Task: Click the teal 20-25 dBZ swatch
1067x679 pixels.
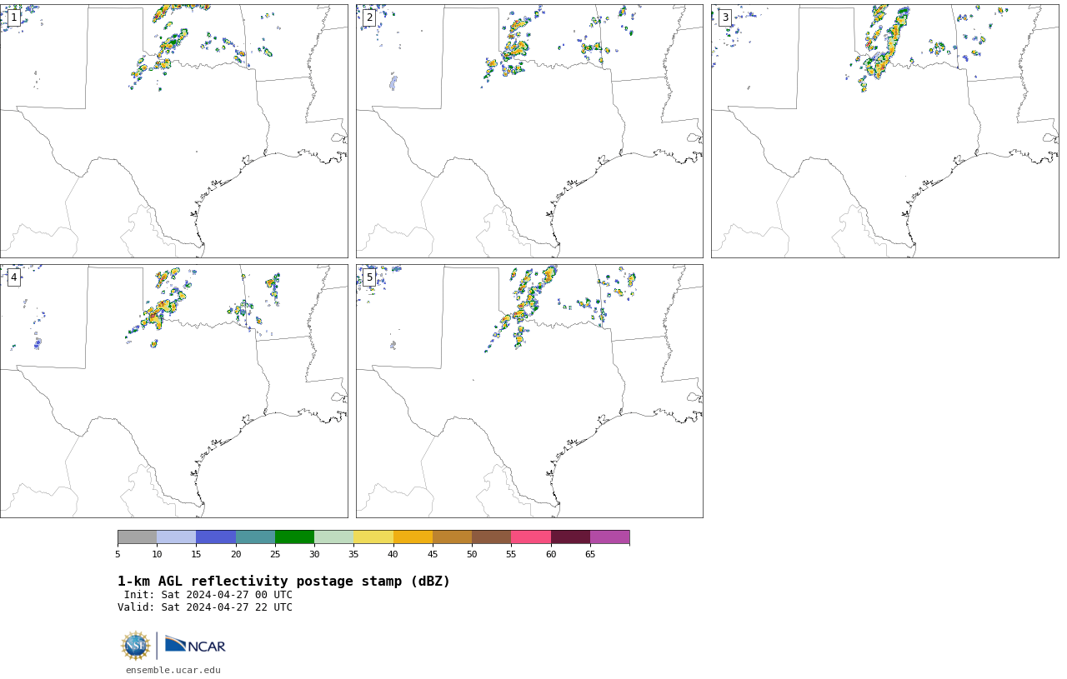Action: (x=255, y=537)
